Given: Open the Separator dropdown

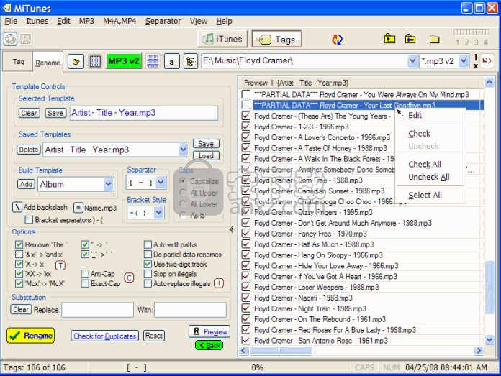Looking at the screenshot, I should click(161, 183).
